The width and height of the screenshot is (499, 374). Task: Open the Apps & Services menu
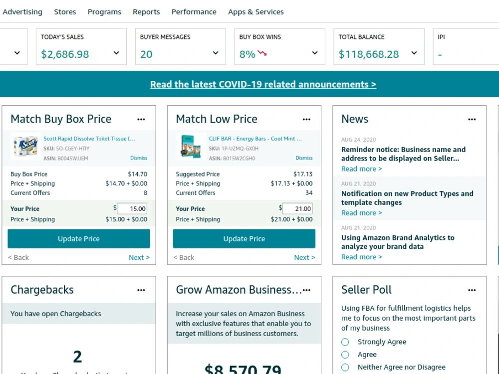[256, 12]
